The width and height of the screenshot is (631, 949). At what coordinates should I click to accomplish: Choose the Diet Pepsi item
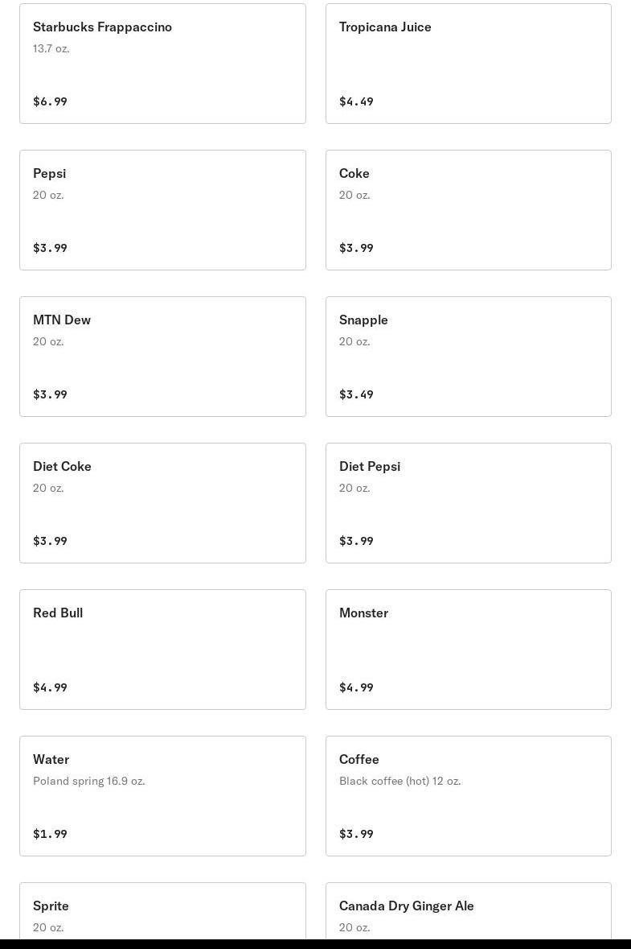468,503
